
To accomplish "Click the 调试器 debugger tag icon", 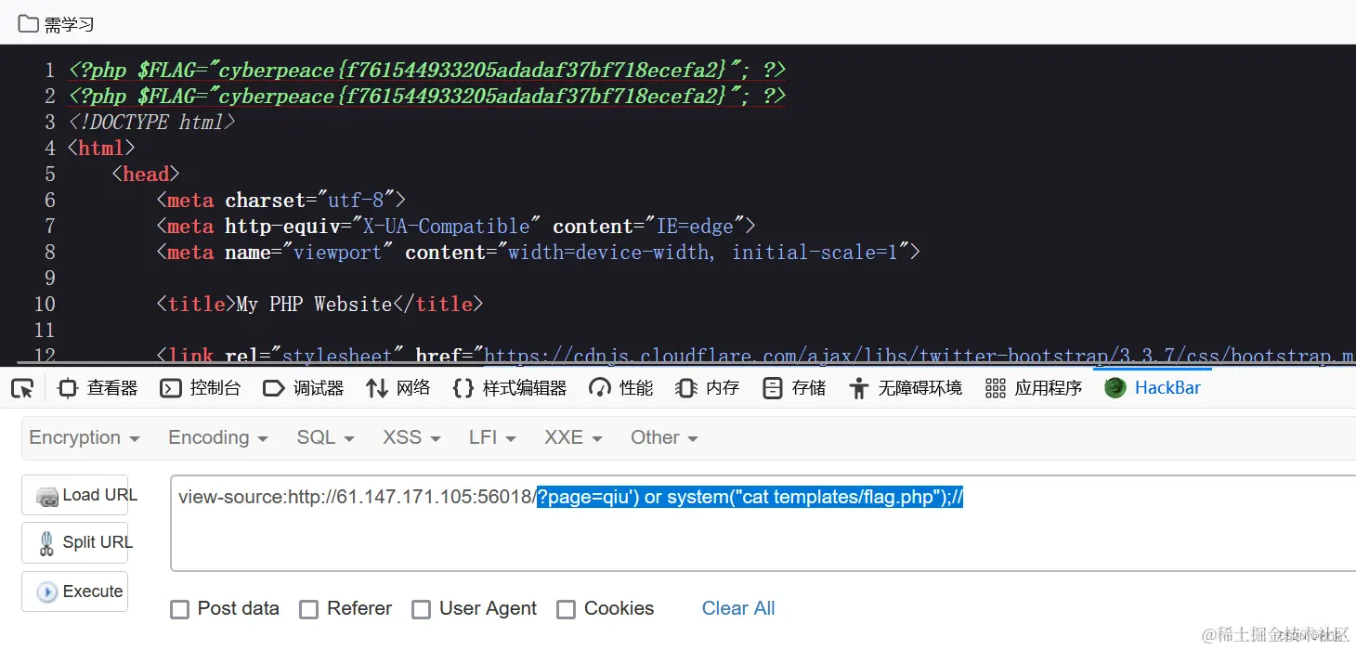I will pyautogui.click(x=274, y=388).
